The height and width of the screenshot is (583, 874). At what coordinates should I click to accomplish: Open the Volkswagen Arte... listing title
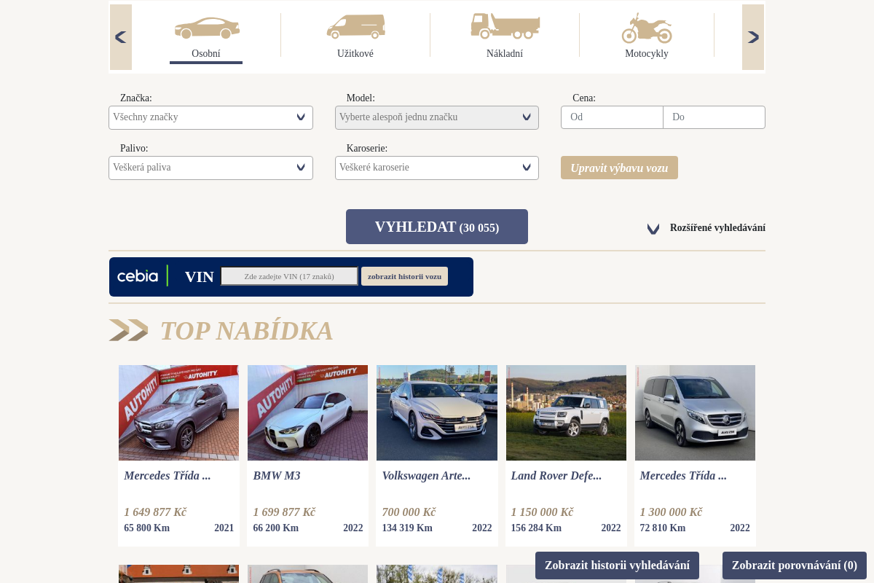pos(426,476)
